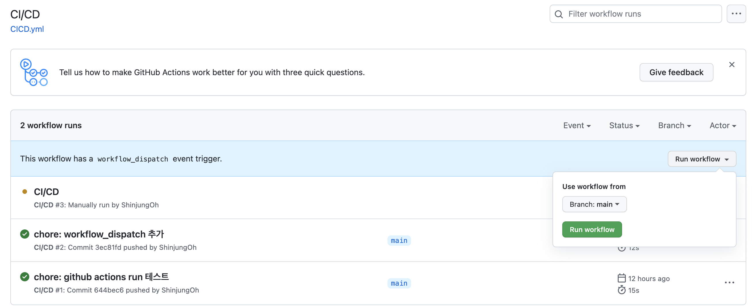Image resolution: width=752 pixels, height=308 pixels.
Task: Click main branch label on run #2
Action: point(399,241)
